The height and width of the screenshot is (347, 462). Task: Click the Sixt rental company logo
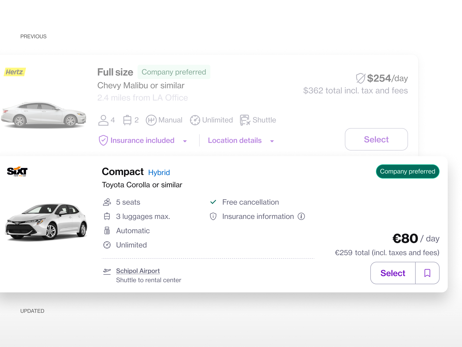(x=17, y=171)
